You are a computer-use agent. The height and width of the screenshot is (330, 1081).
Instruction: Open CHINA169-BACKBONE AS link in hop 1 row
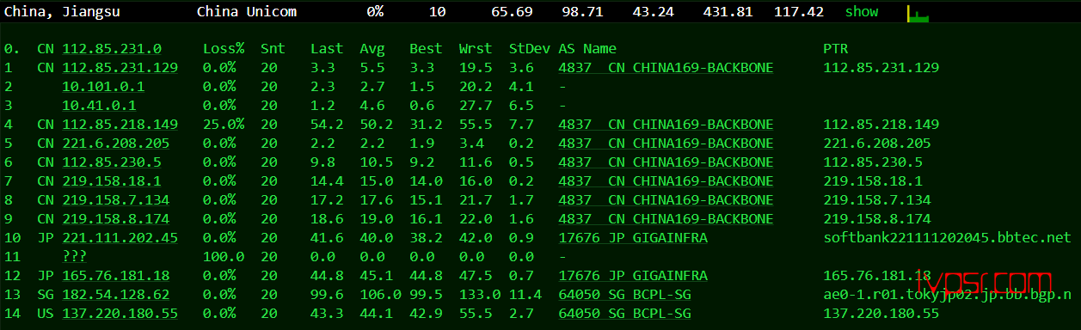[666, 68]
